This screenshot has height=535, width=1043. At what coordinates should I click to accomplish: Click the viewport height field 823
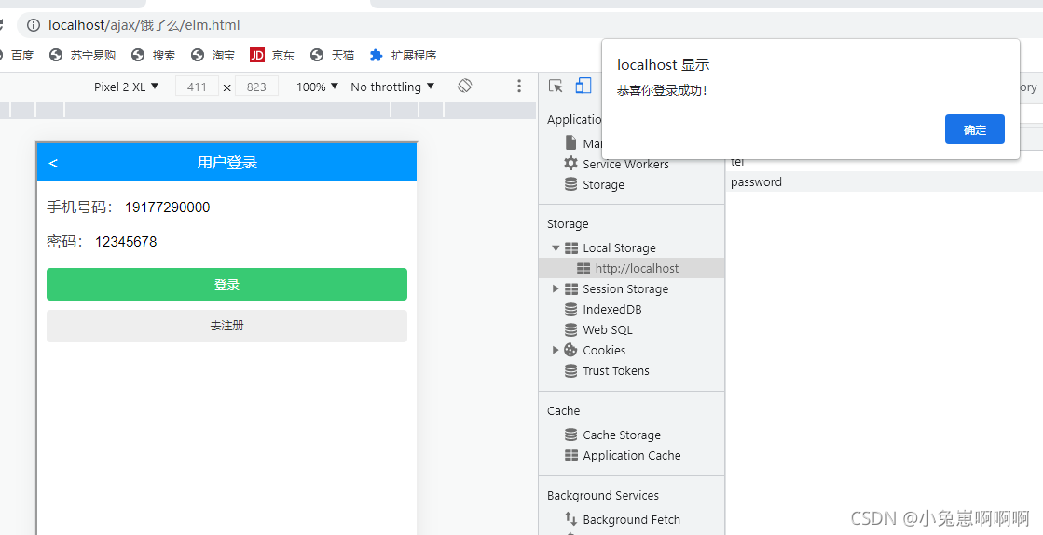(x=256, y=87)
